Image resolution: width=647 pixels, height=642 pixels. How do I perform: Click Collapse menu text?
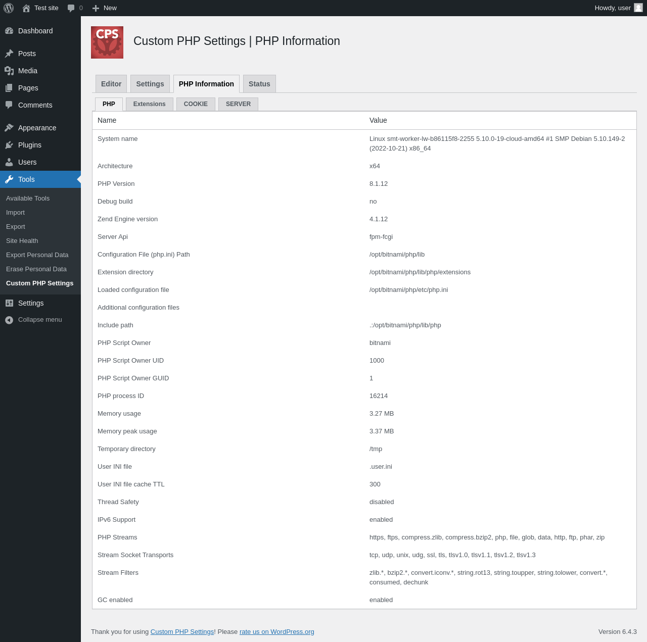point(40,320)
